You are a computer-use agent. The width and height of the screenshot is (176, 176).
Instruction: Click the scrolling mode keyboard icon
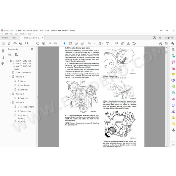tap(108, 43)
